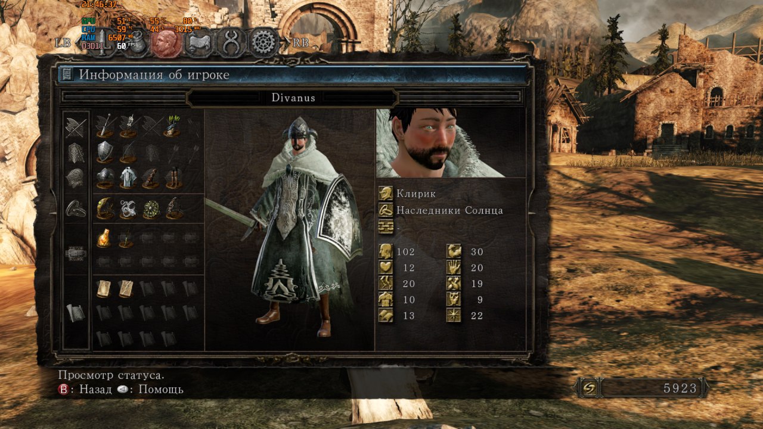Choose the first attuned spell scroll
The image size is (763, 429).
[x=104, y=288]
